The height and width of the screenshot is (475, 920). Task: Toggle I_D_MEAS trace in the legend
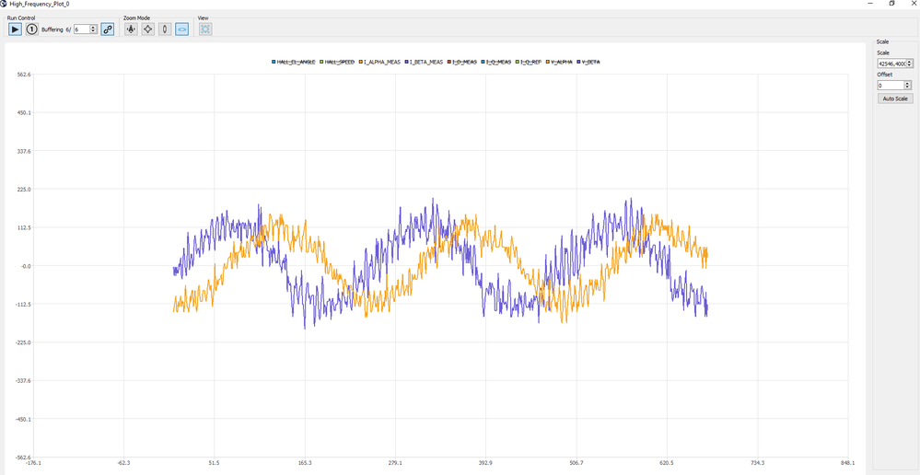pyautogui.click(x=461, y=62)
